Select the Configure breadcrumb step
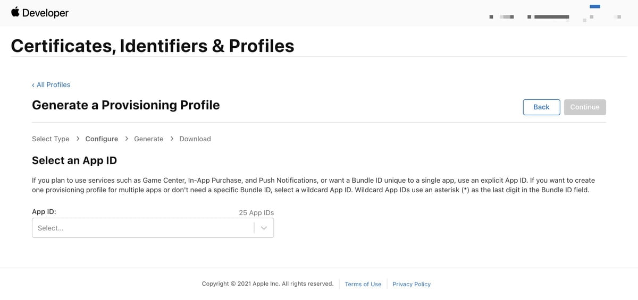This screenshot has height=300, width=638. coord(102,139)
